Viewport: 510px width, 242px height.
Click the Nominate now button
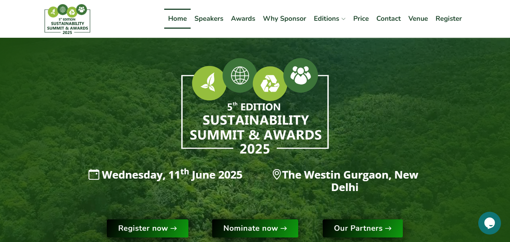click(255, 228)
